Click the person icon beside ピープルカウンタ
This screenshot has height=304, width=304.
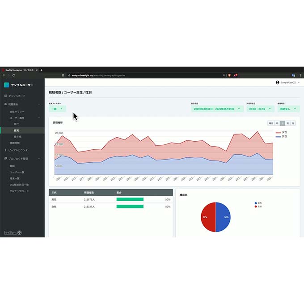(5, 150)
